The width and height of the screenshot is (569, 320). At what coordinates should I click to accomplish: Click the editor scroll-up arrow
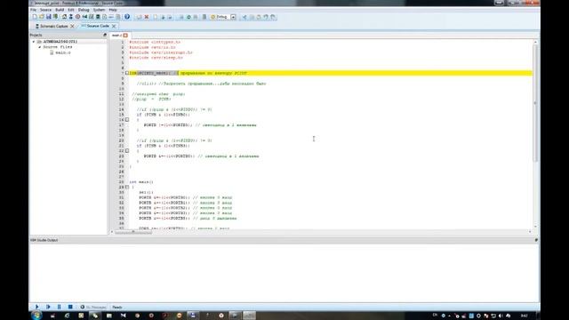(535, 42)
